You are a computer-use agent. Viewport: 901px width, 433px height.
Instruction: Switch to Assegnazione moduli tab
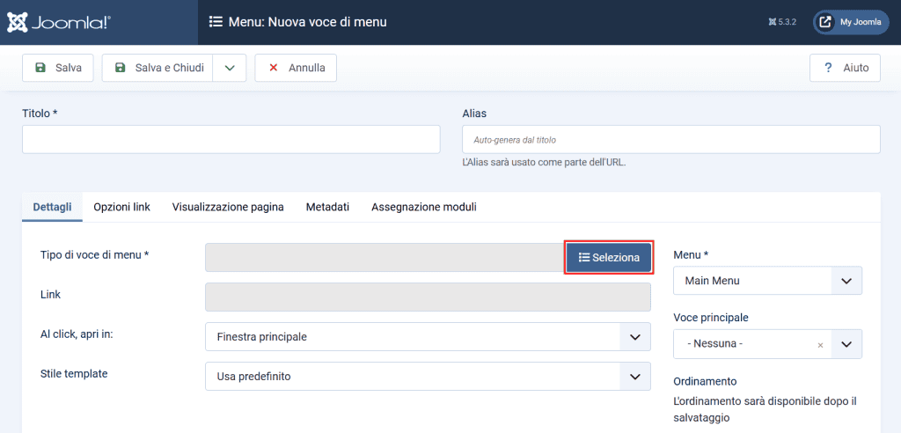point(424,207)
